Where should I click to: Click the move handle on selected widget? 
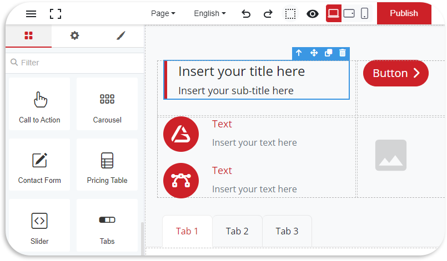(x=314, y=53)
